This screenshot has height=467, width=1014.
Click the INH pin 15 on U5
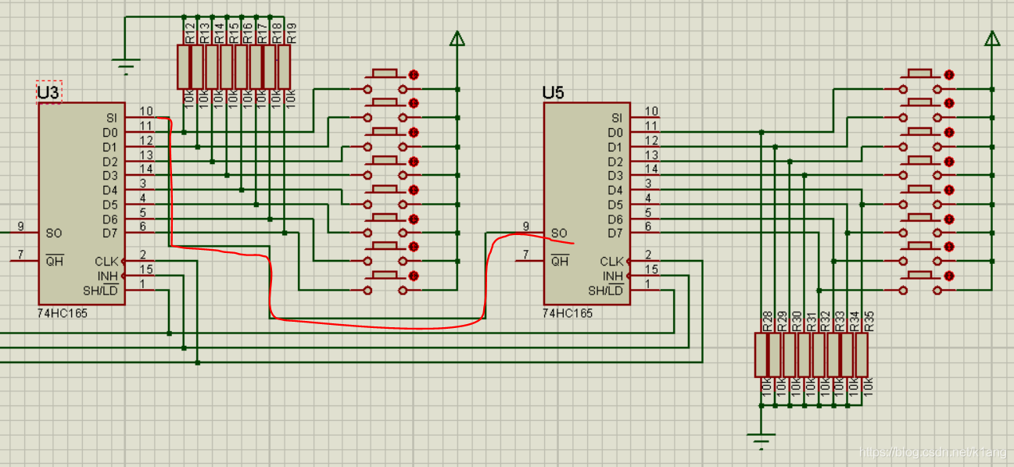click(644, 275)
